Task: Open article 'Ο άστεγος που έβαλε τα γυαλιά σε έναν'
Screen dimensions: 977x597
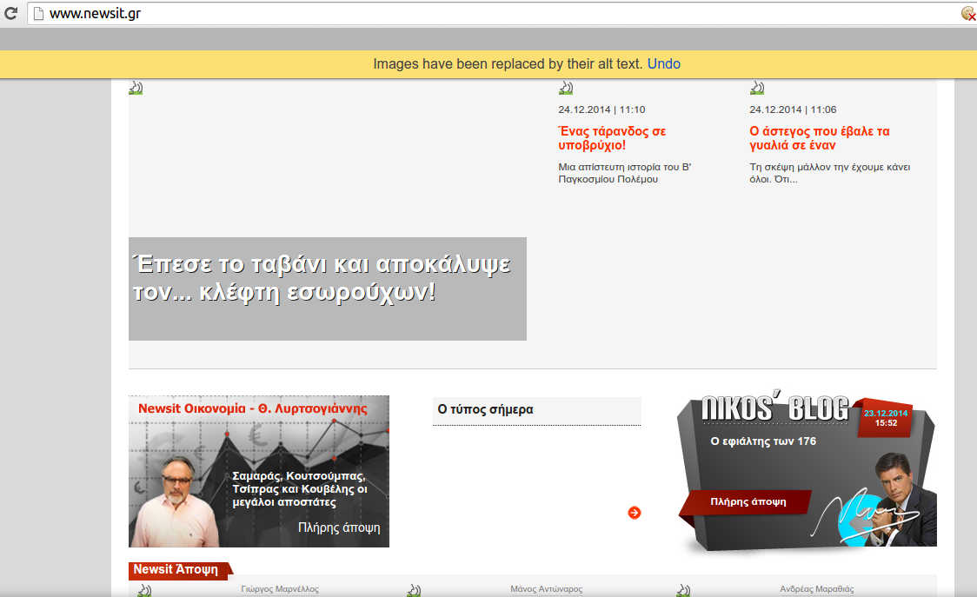Action: tap(820, 138)
